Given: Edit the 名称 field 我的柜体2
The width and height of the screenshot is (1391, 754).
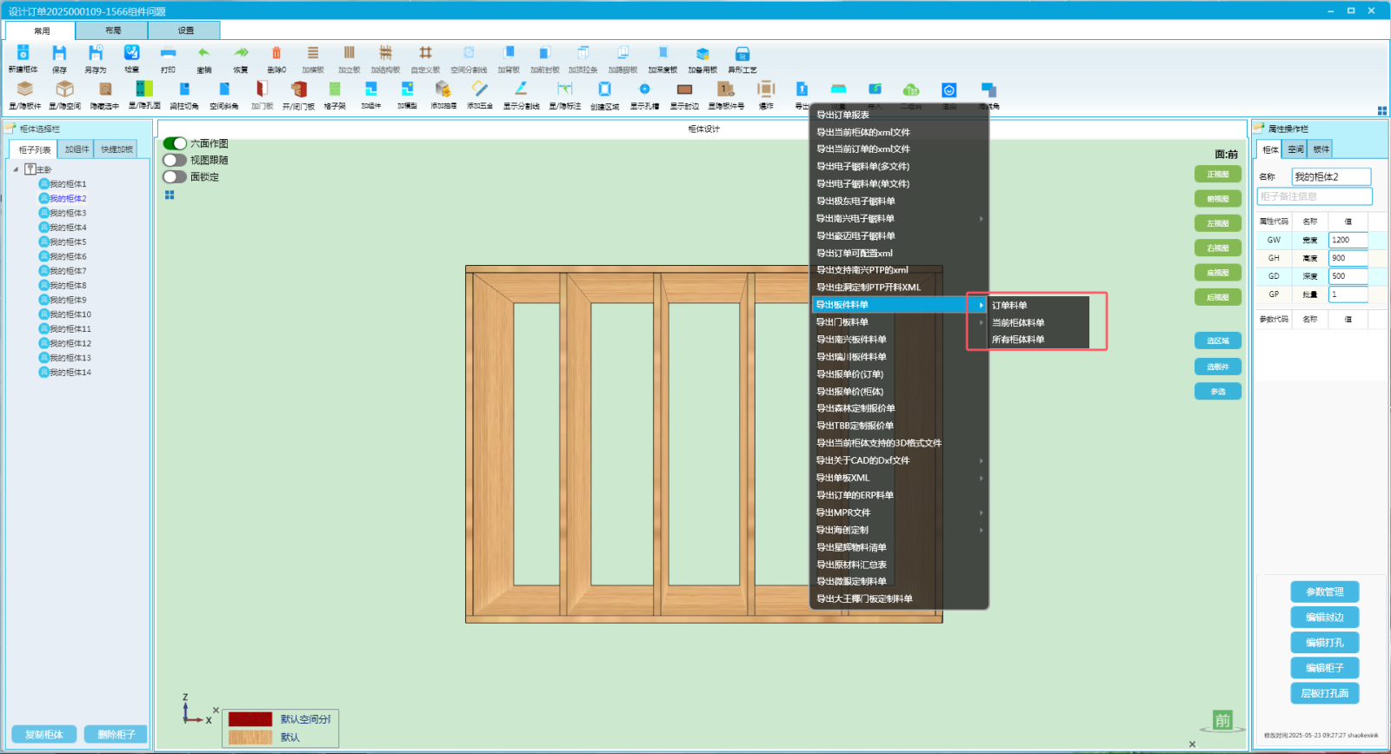Looking at the screenshot, I should 1331,176.
